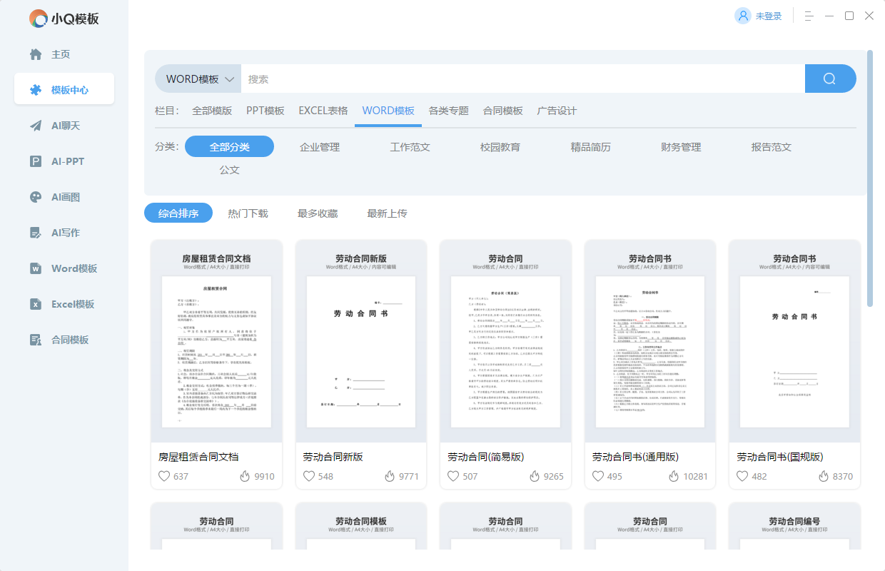Toggle heart on 劳动合同书(通用版) template
885x571 pixels.
pos(598,476)
